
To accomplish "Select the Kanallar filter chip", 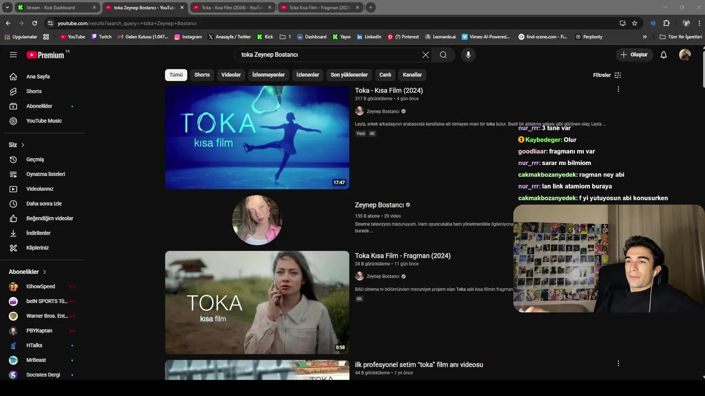I will [413, 75].
